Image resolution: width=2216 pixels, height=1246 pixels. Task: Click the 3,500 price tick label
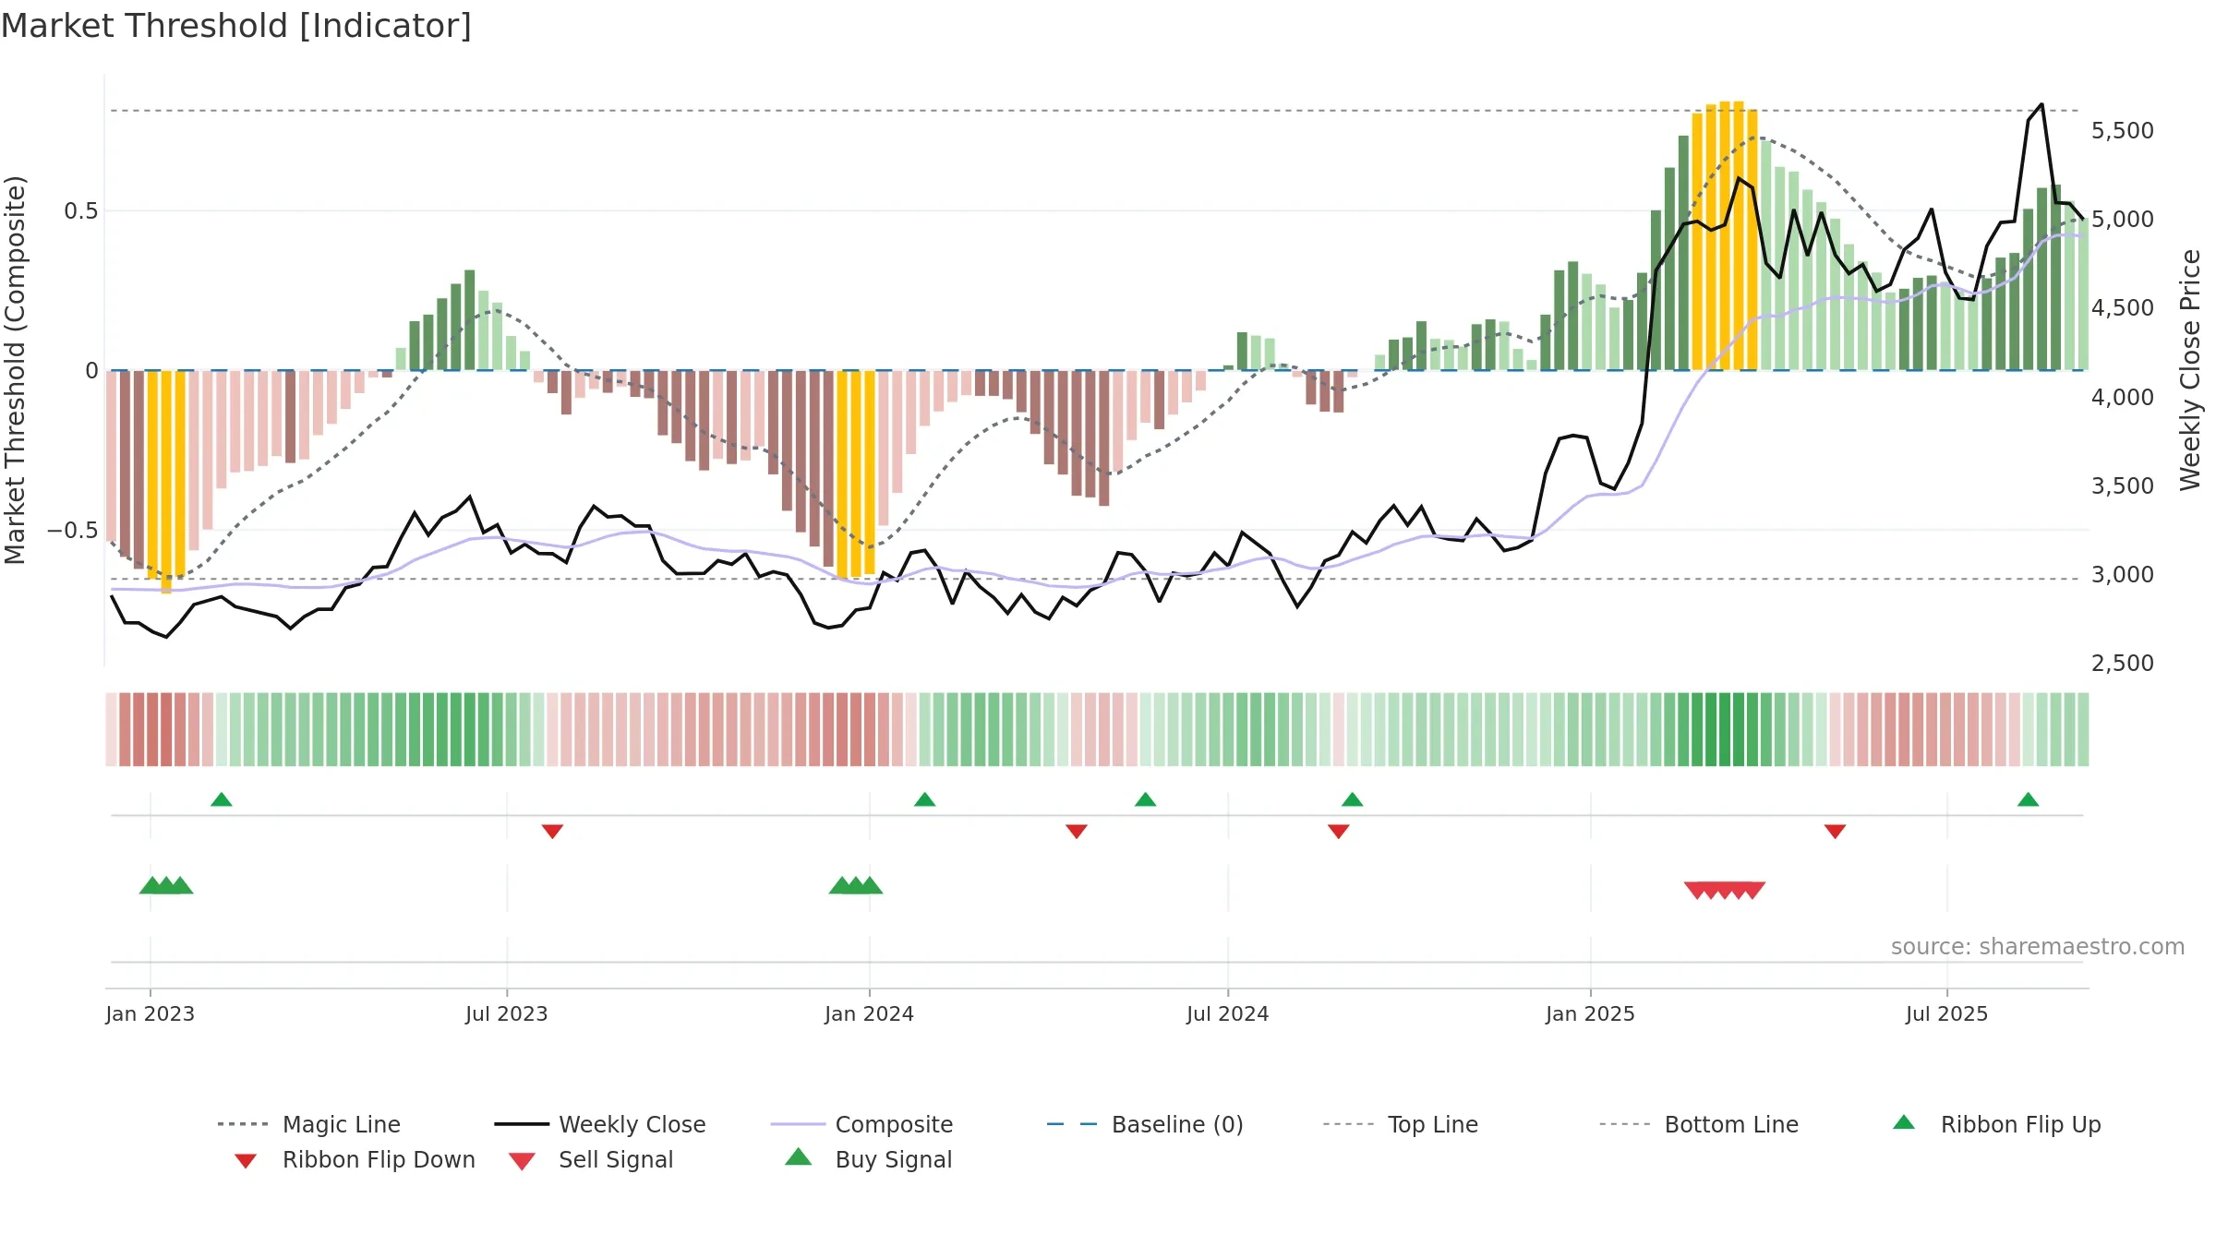[2123, 486]
